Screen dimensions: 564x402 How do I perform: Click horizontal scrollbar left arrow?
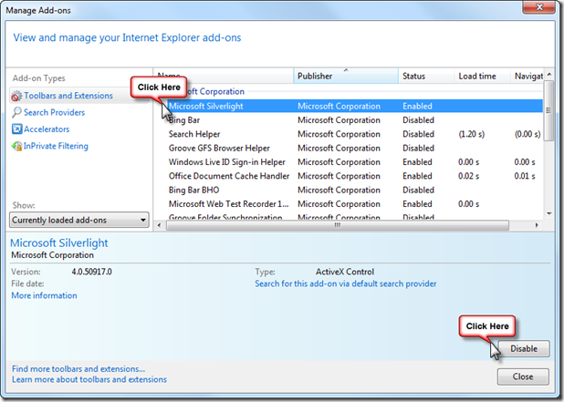160,225
